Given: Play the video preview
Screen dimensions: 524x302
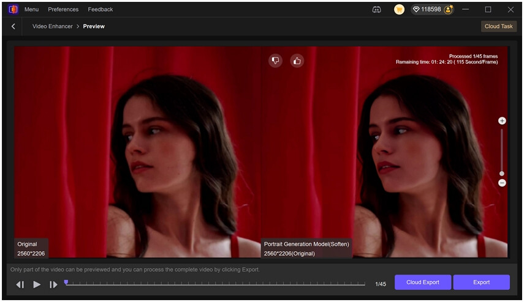Looking at the screenshot, I should pos(37,285).
